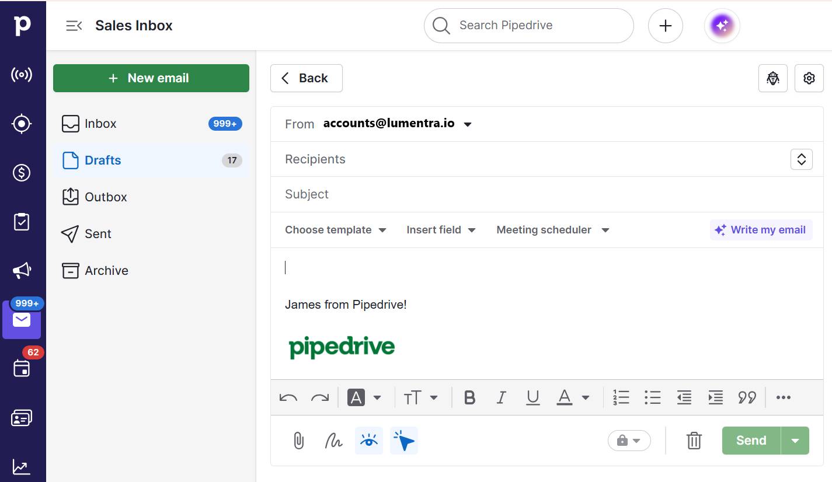Open email settings gear icon
The width and height of the screenshot is (832, 482).
809,78
